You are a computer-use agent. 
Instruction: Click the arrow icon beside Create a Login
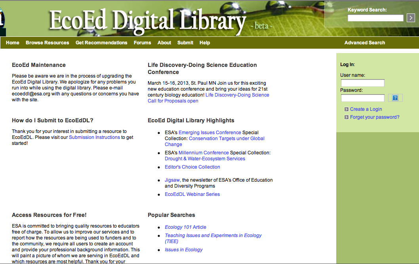click(x=347, y=109)
